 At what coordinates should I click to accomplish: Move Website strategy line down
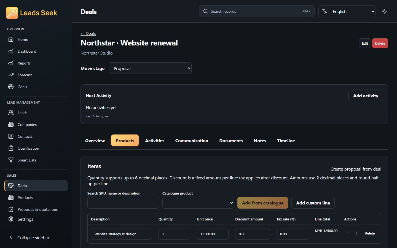pos(357,233)
